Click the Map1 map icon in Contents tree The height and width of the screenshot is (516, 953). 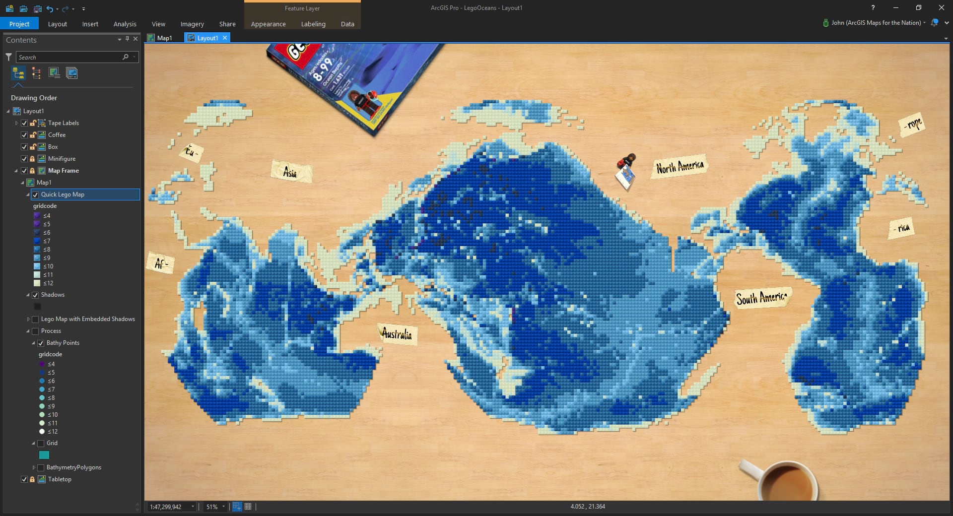[x=30, y=182]
